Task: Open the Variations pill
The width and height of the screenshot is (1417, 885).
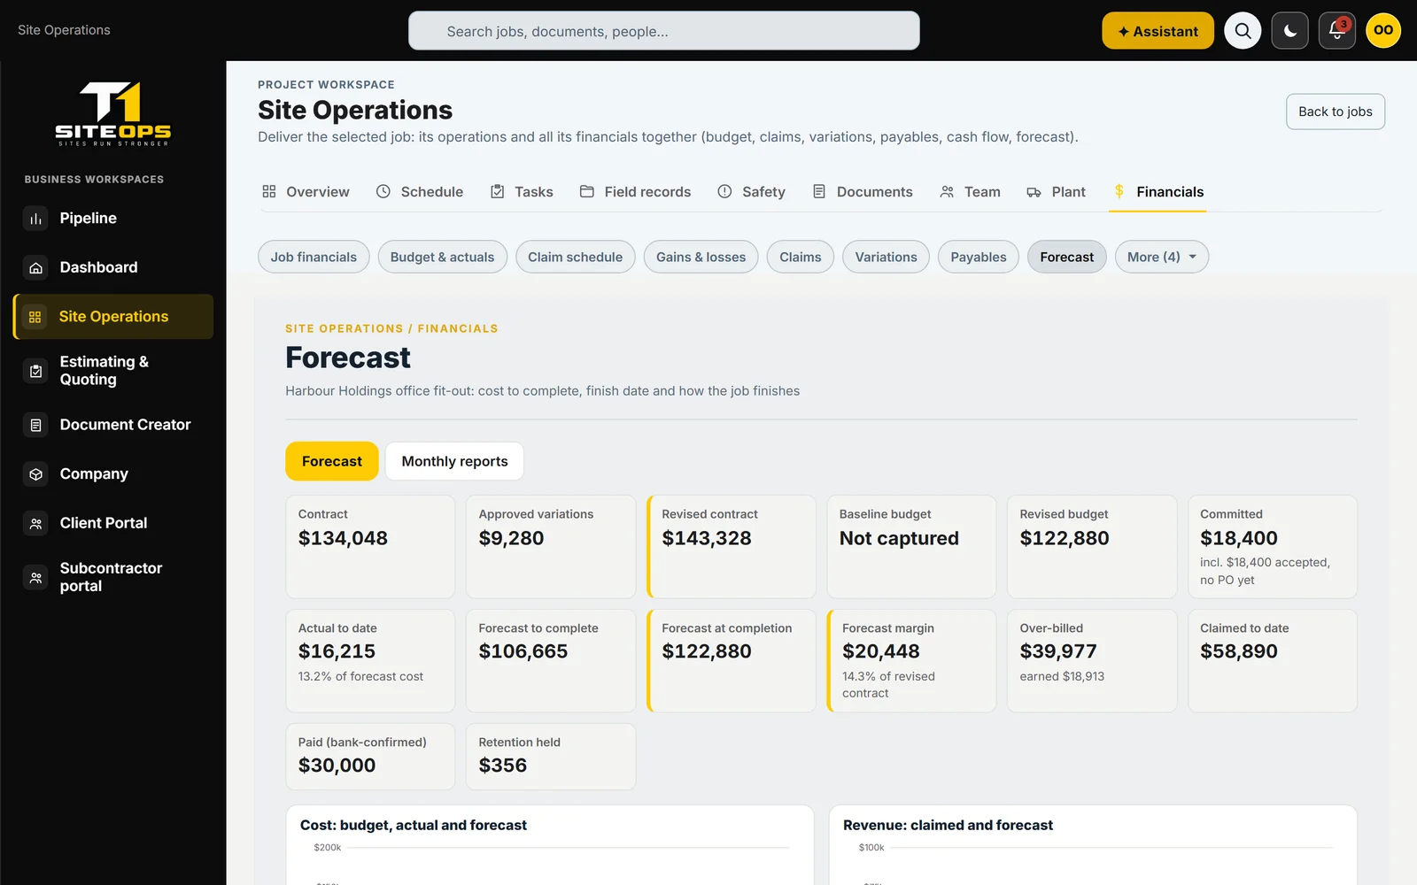Action: (886, 257)
